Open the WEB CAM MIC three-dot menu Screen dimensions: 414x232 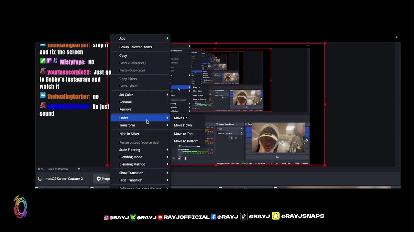click(x=180, y=153)
